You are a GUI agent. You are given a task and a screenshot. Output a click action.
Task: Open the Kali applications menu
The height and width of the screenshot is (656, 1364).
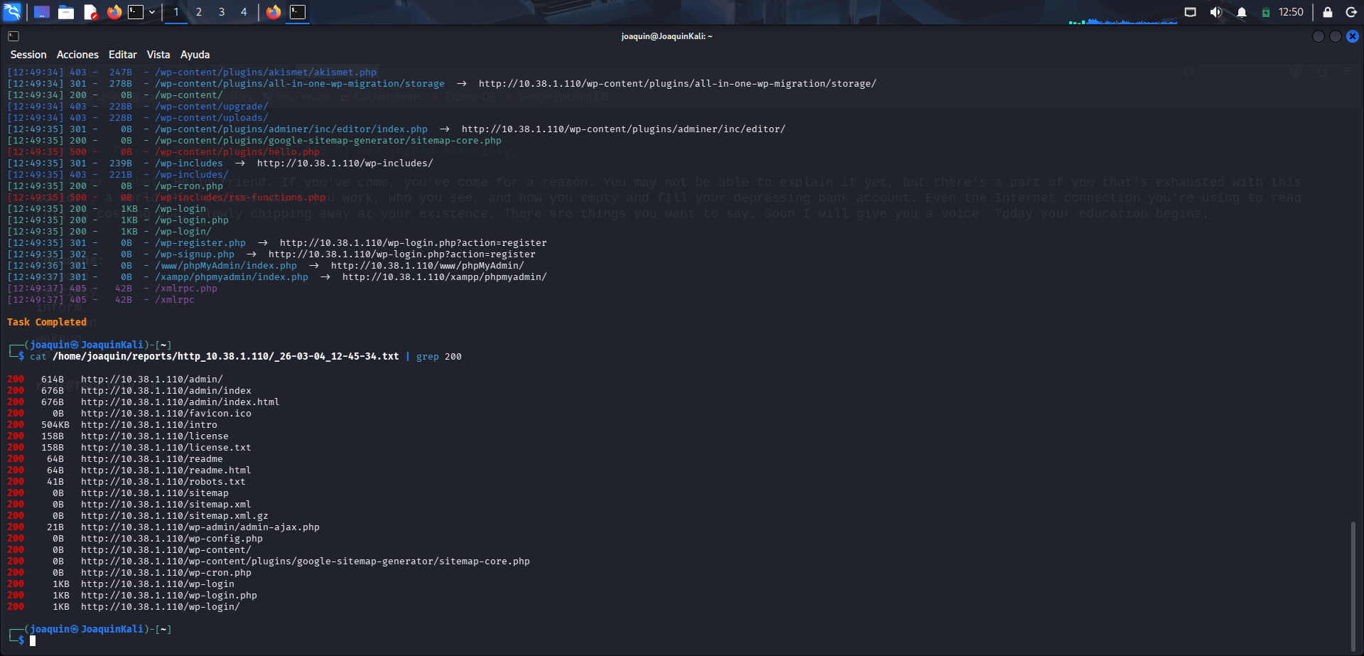[11, 11]
